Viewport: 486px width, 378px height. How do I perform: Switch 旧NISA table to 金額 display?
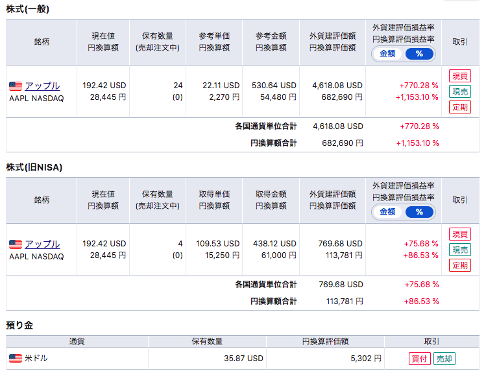tap(387, 212)
